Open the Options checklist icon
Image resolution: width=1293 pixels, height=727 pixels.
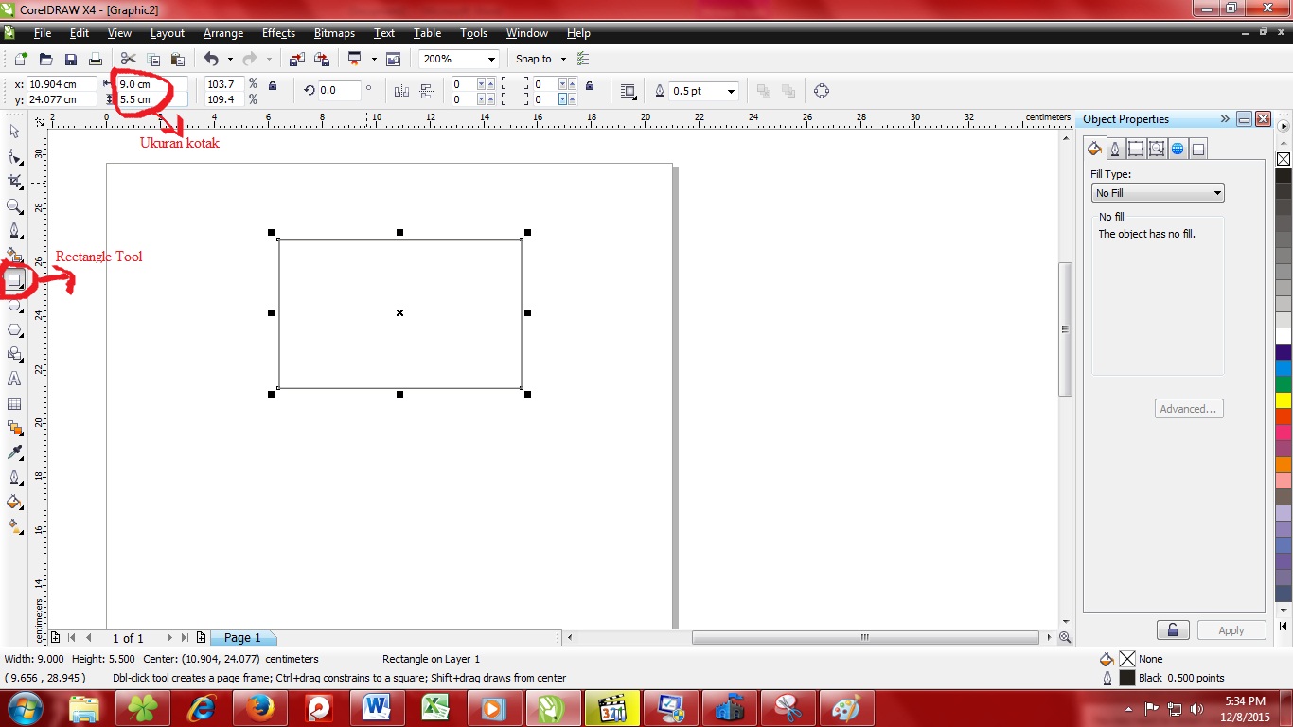(583, 59)
